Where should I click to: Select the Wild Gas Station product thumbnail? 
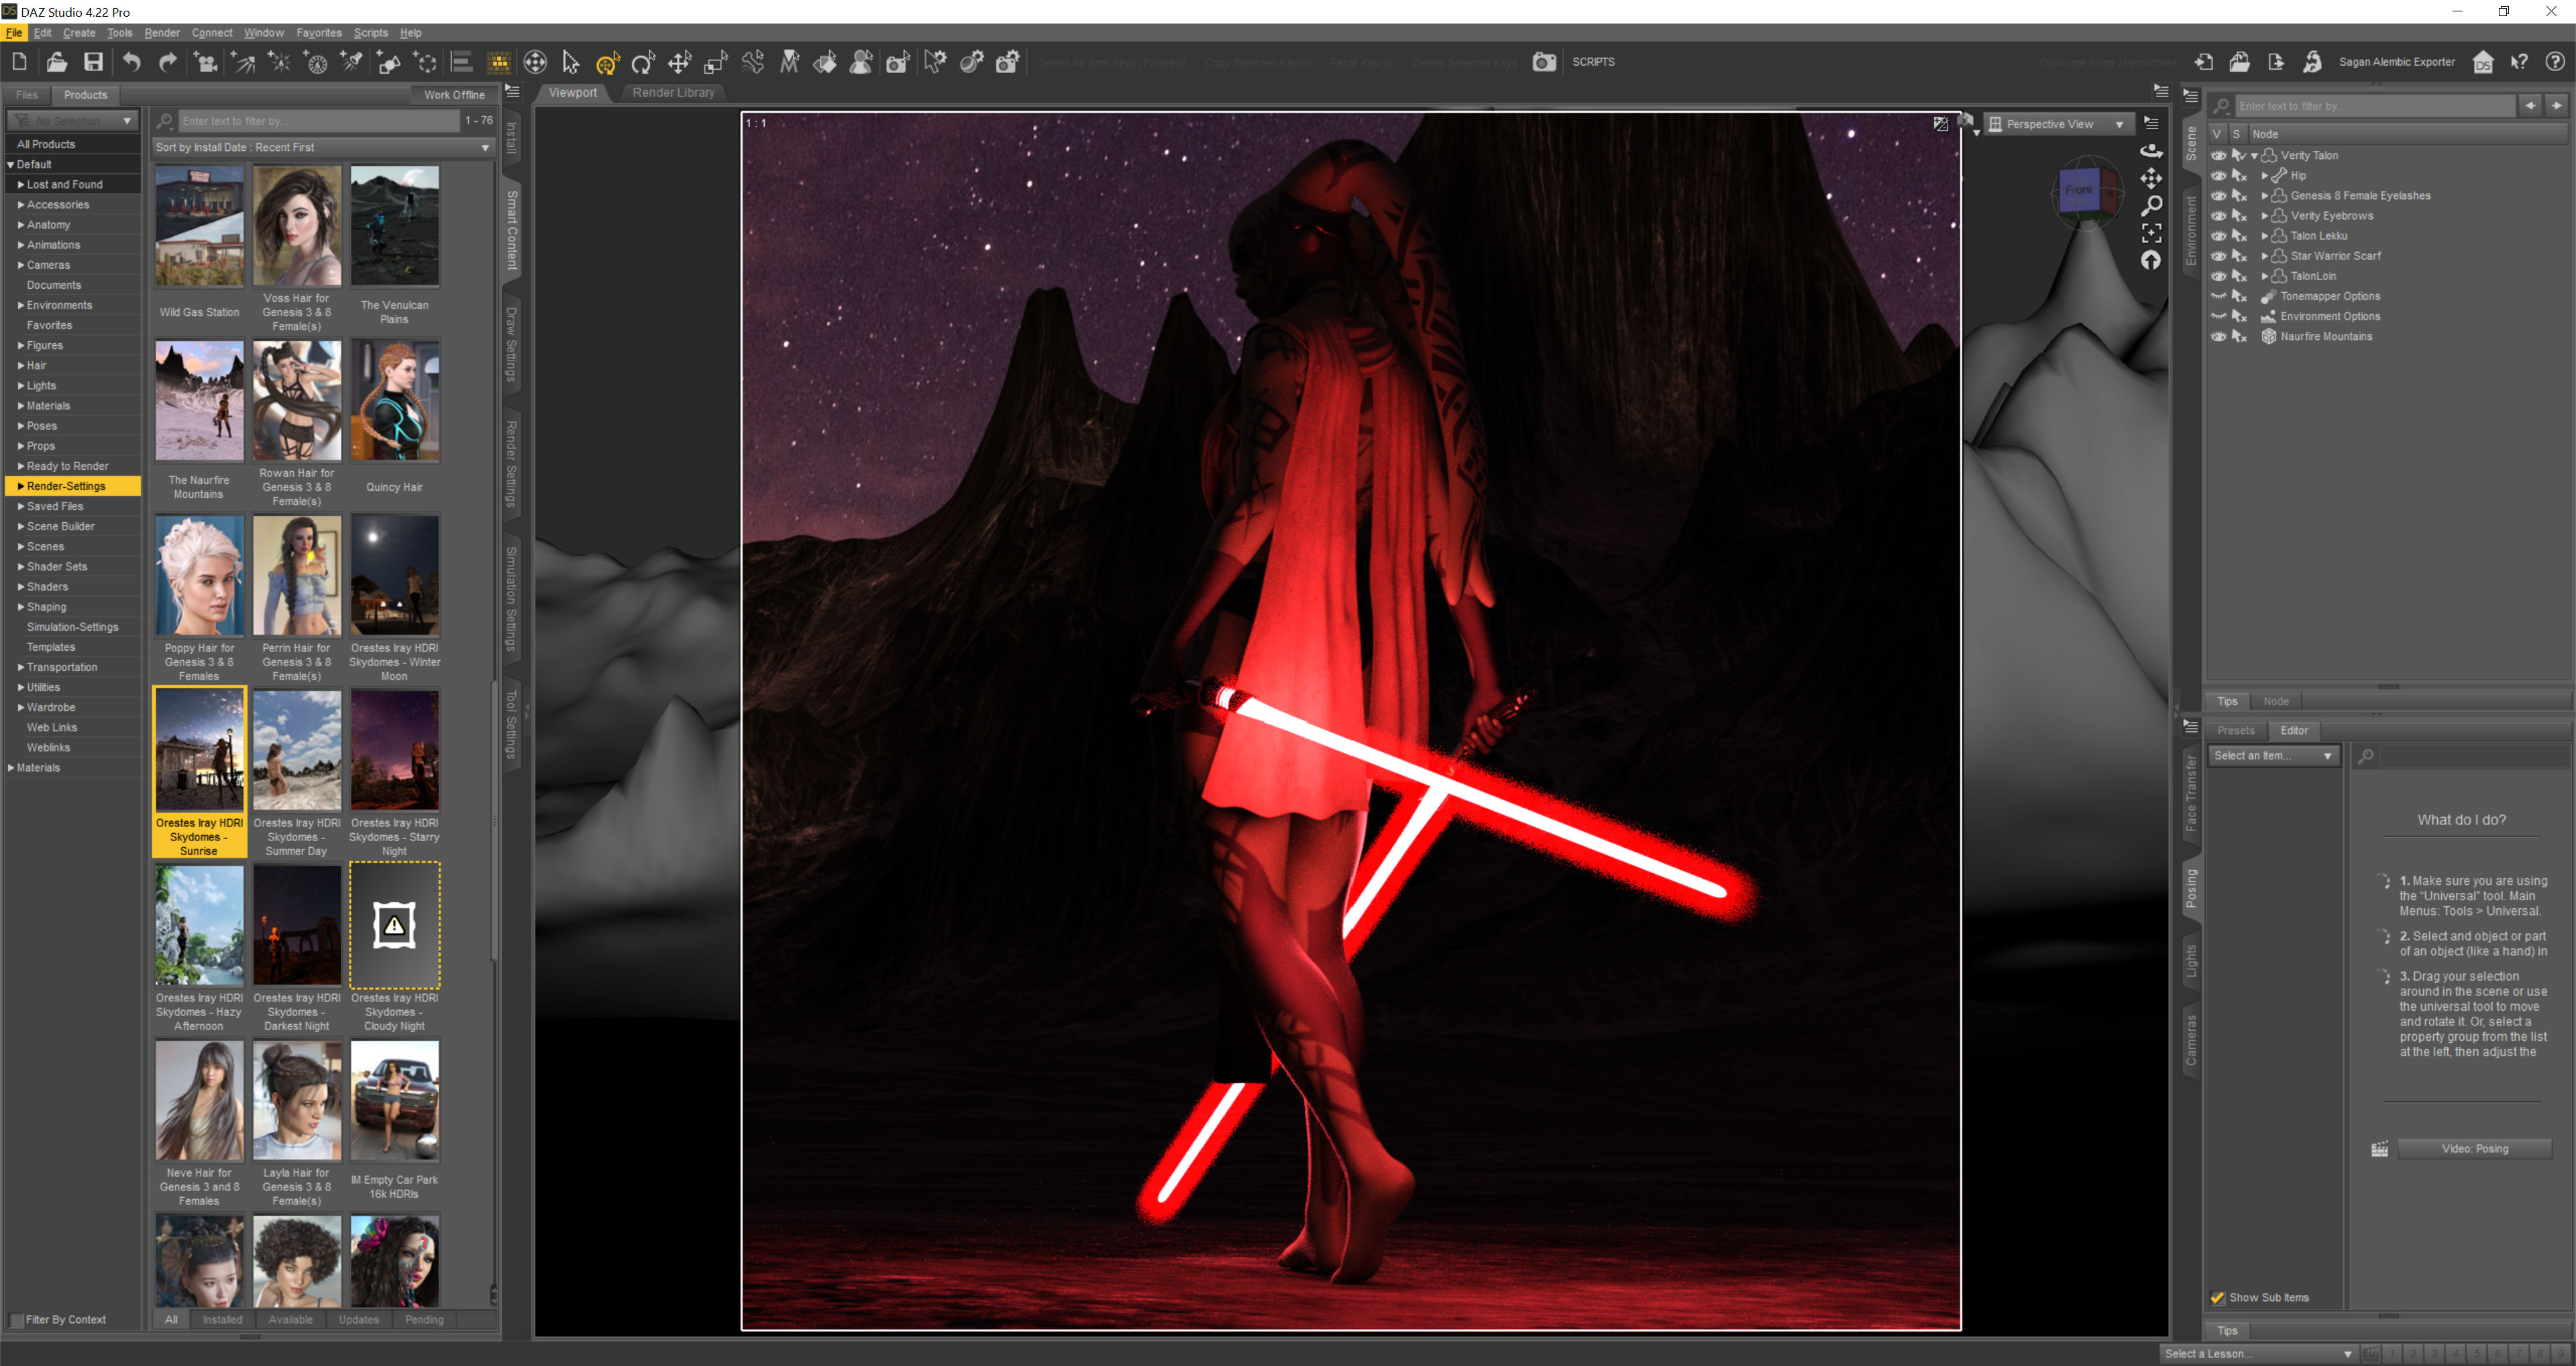pyautogui.click(x=199, y=226)
